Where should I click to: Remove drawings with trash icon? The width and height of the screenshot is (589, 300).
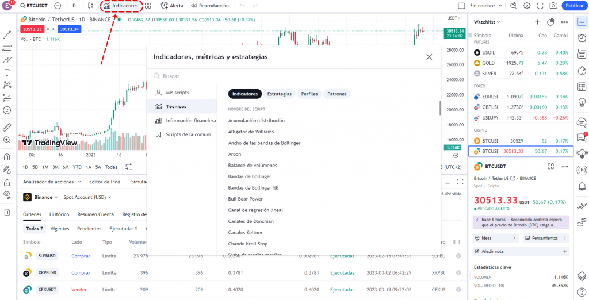coord(7,213)
